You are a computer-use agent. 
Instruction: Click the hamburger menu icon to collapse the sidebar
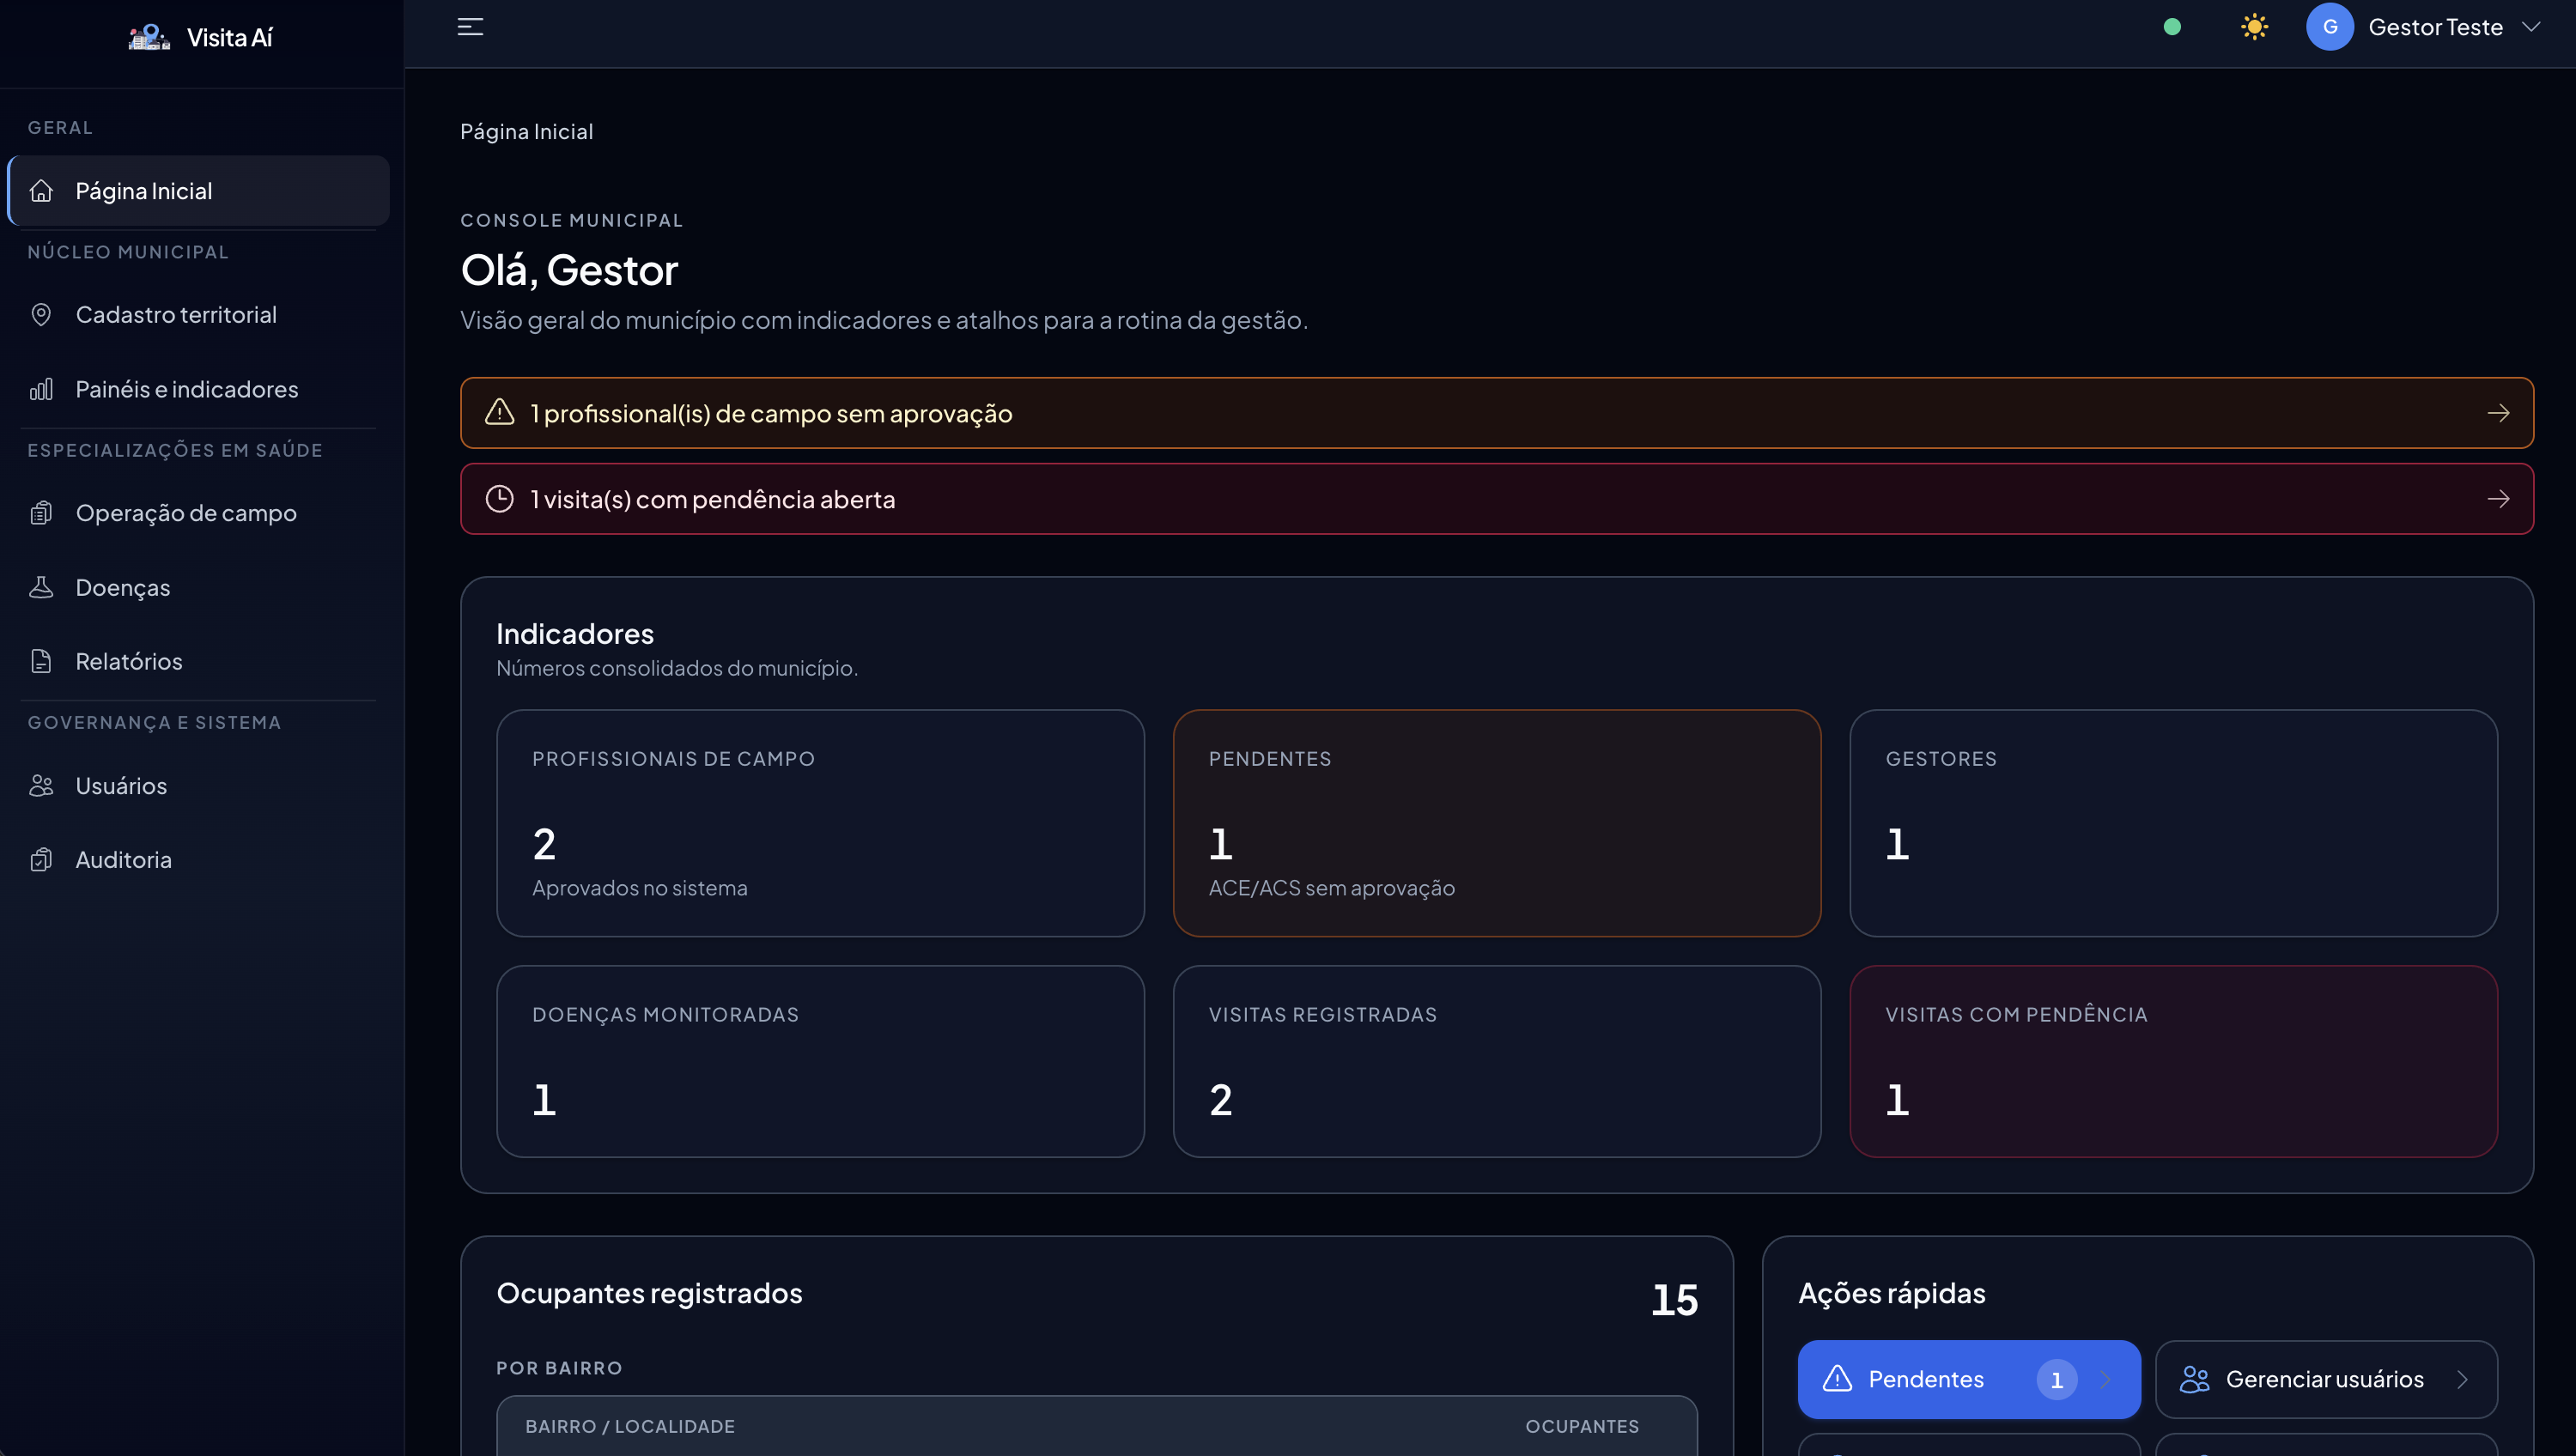point(470,27)
